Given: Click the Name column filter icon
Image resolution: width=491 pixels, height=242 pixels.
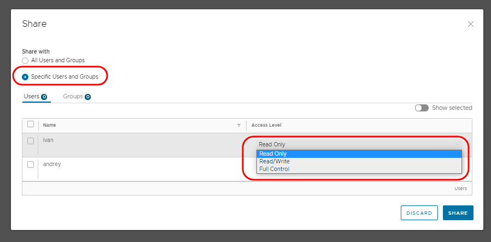Looking at the screenshot, I should pyautogui.click(x=239, y=125).
